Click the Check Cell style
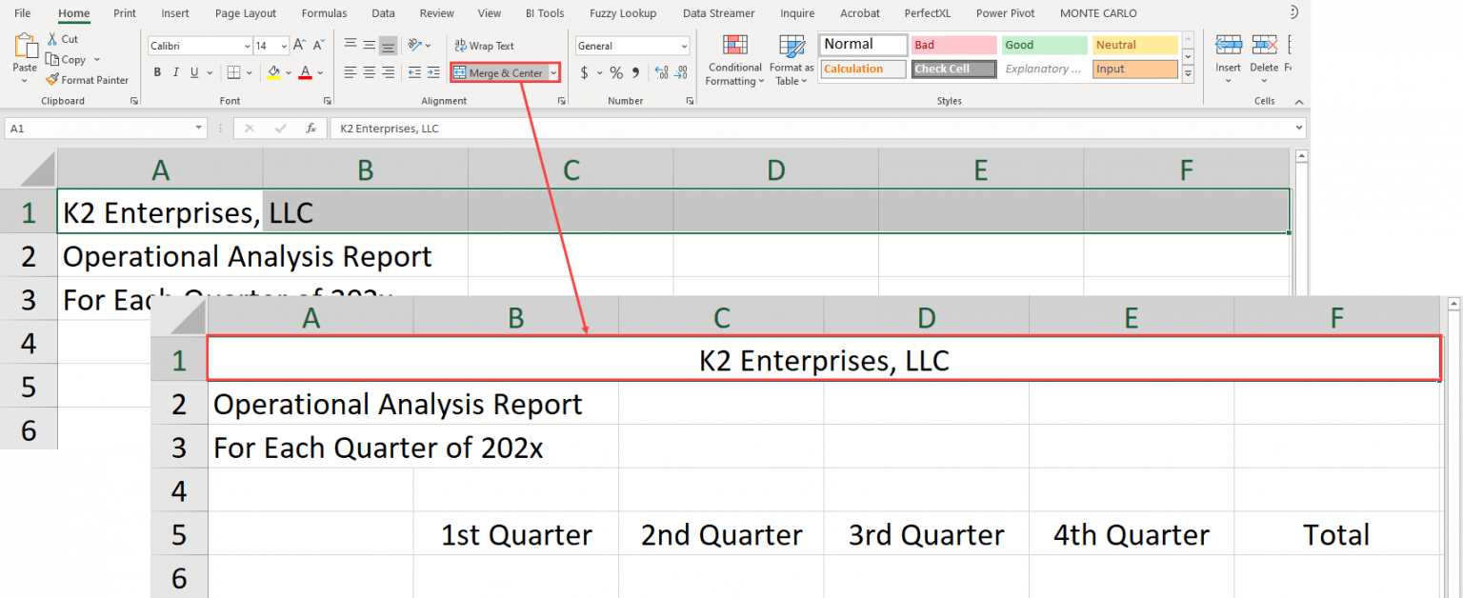 (952, 68)
